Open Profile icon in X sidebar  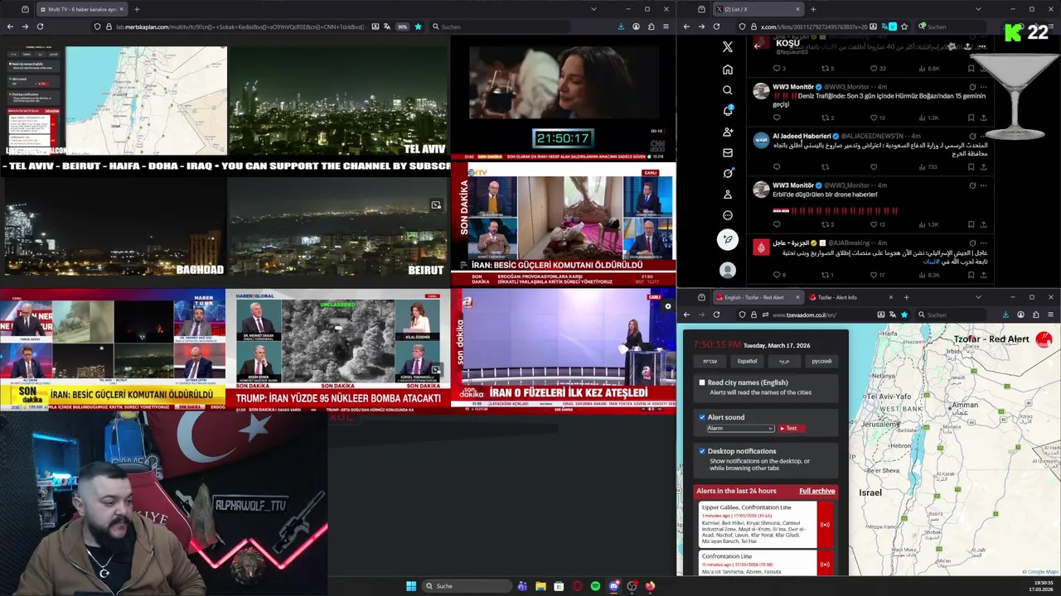[x=728, y=195]
